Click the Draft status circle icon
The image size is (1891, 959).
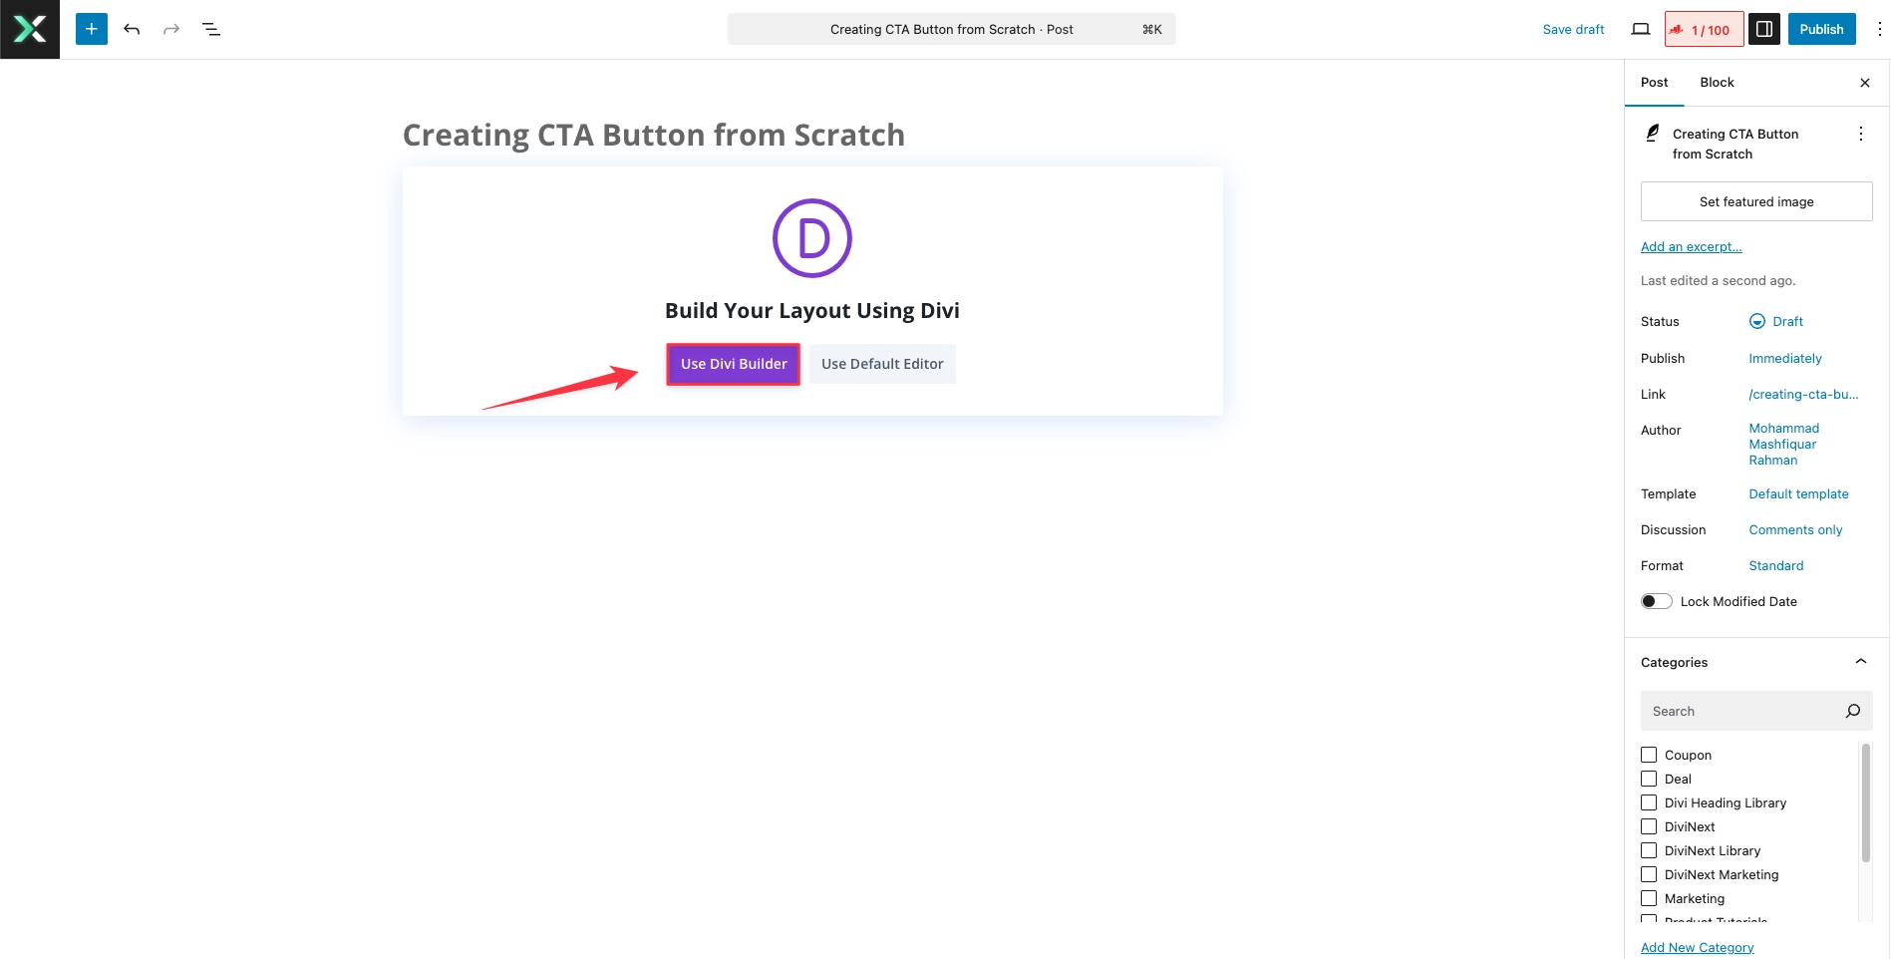[1757, 321]
